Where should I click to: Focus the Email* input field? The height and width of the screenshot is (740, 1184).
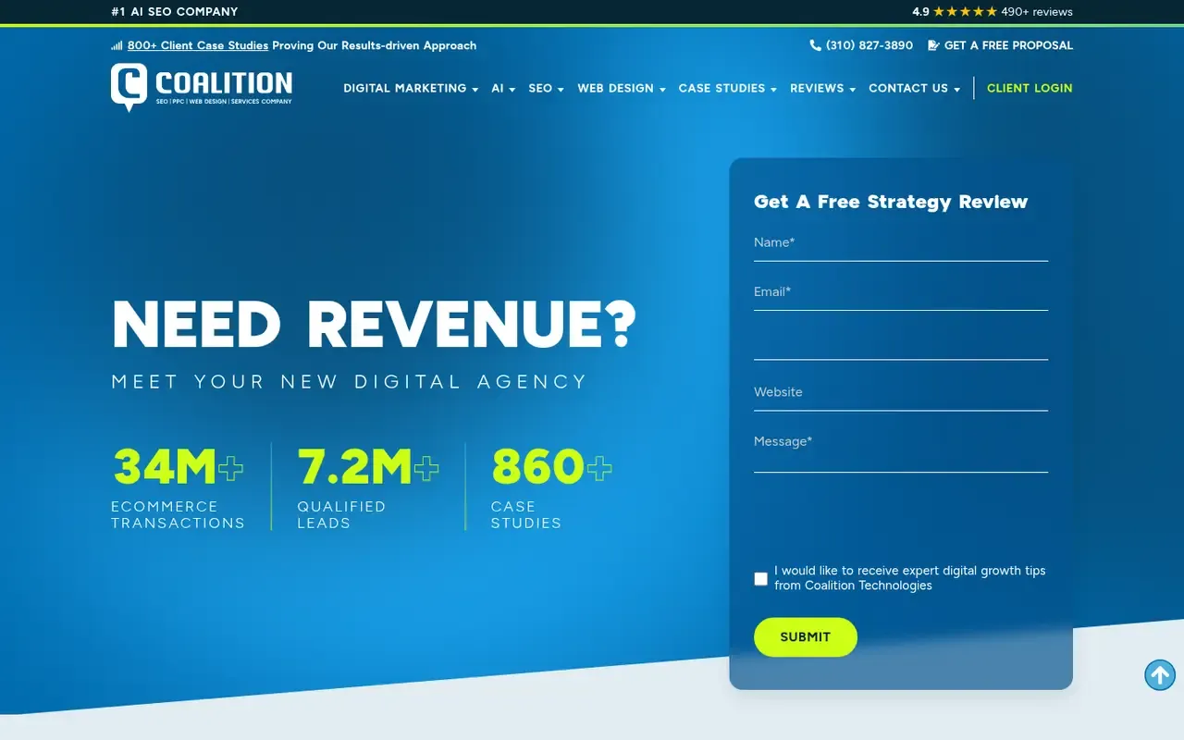coord(901,292)
